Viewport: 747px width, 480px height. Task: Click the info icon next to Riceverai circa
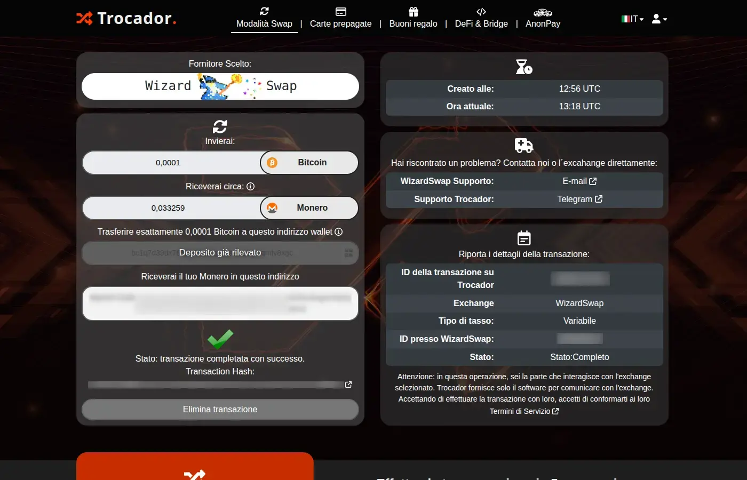pyautogui.click(x=250, y=186)
